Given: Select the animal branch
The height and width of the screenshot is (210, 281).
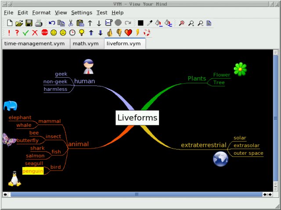Looking at the screenshot, I should coord(78,144).
